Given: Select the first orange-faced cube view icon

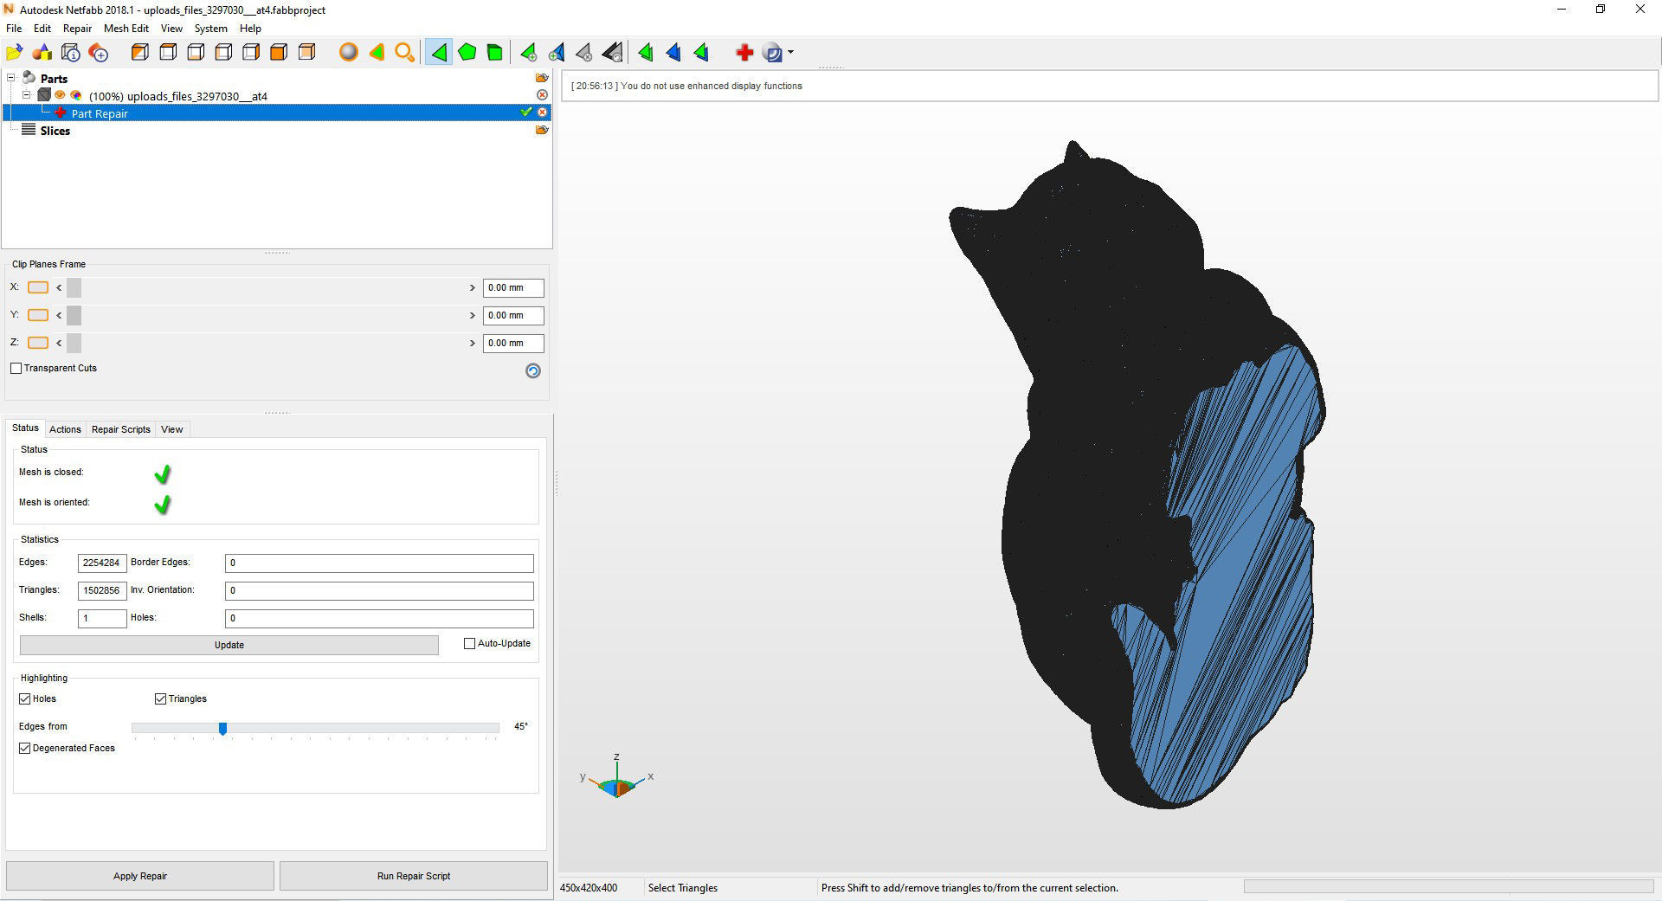Looking at the screenshot, I should point(139,53).
